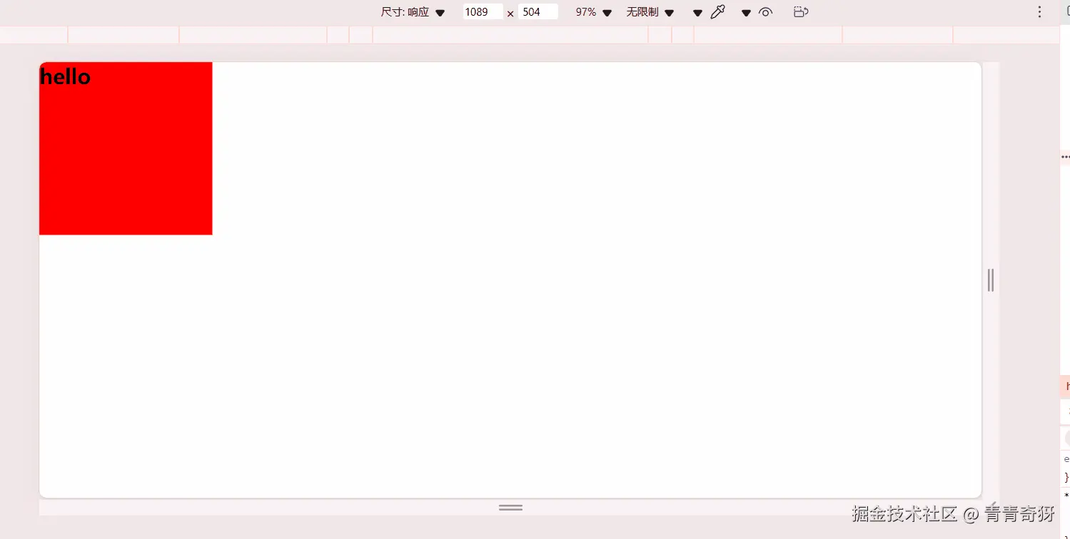This screenshot has height=539, width=1070.
Task: Click the blank white area of page preview
Action: coord(571,321)
